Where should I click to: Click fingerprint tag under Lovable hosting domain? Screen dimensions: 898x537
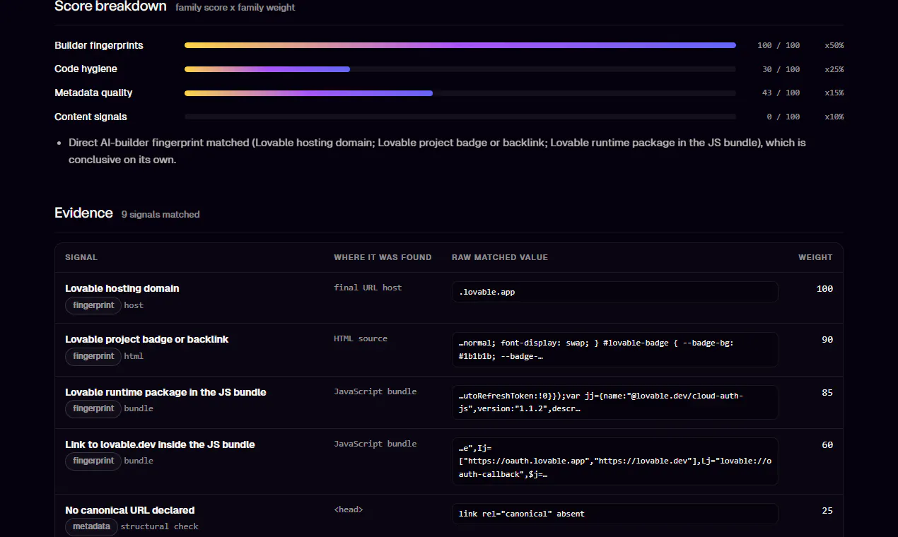click(93, 305)
